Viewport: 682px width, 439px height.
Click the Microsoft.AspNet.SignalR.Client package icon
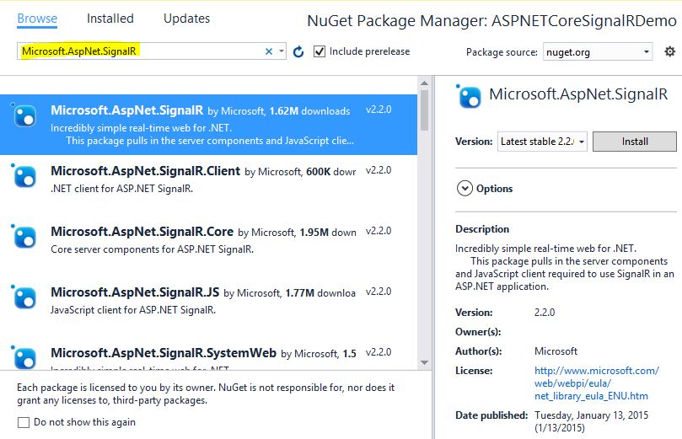[24, 176]
